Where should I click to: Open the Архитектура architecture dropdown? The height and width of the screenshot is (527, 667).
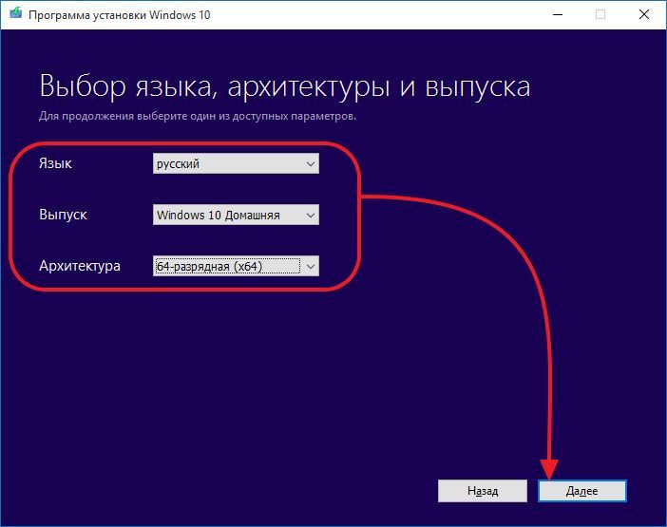(x=236, y=267)
